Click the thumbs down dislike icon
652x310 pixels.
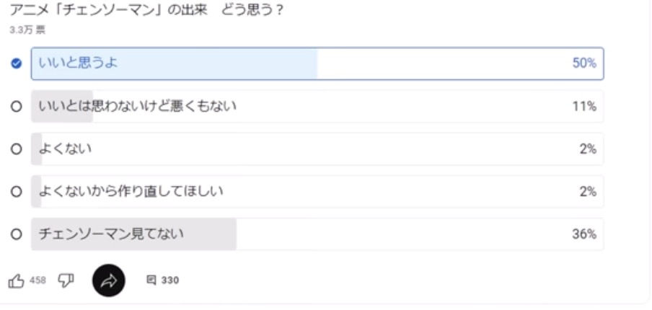[x=66, y=281]
